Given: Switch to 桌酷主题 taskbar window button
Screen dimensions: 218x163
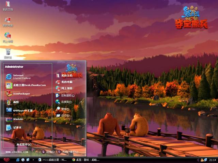Looking at the screenshot, I should [x=52, y=160].
